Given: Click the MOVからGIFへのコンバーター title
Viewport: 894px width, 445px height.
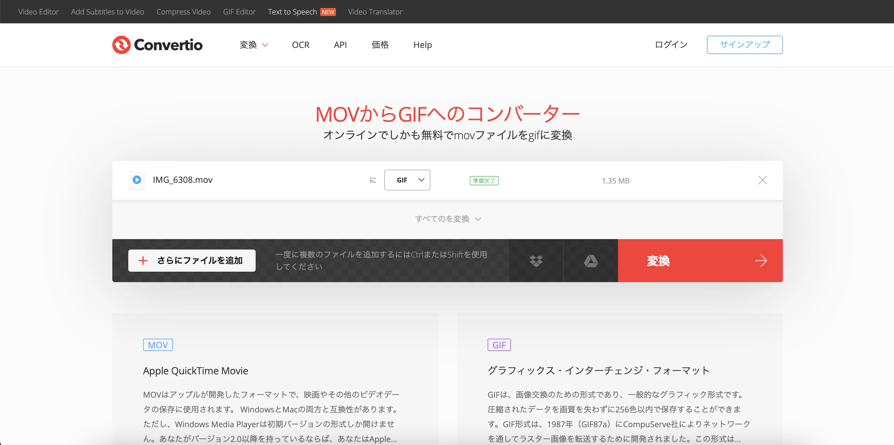Looking at the screenshot, I should point(448,114).
